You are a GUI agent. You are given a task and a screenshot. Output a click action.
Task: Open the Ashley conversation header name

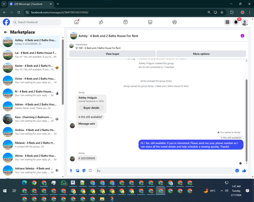coord(108,36)
